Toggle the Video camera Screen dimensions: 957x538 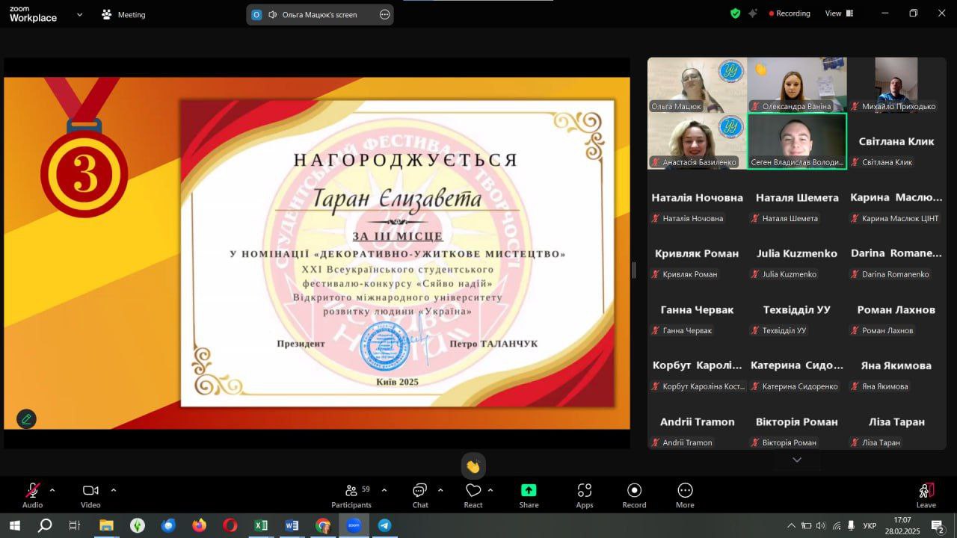point(90,491)
